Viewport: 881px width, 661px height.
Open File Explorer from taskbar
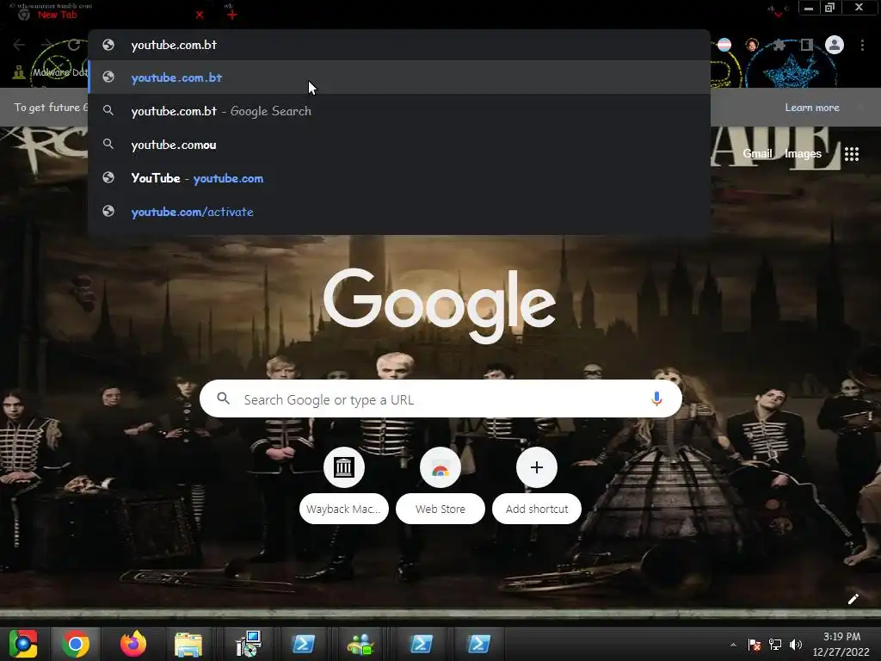click(x=188, y=644)
